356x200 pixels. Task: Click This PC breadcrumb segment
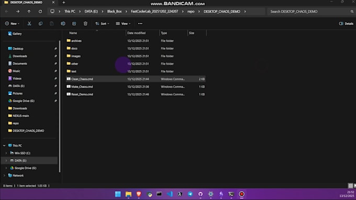pos(70,11)
